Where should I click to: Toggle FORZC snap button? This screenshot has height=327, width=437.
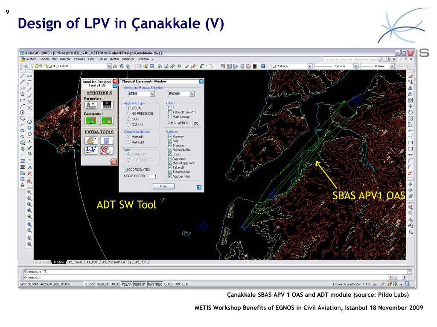tap(90, 284)
